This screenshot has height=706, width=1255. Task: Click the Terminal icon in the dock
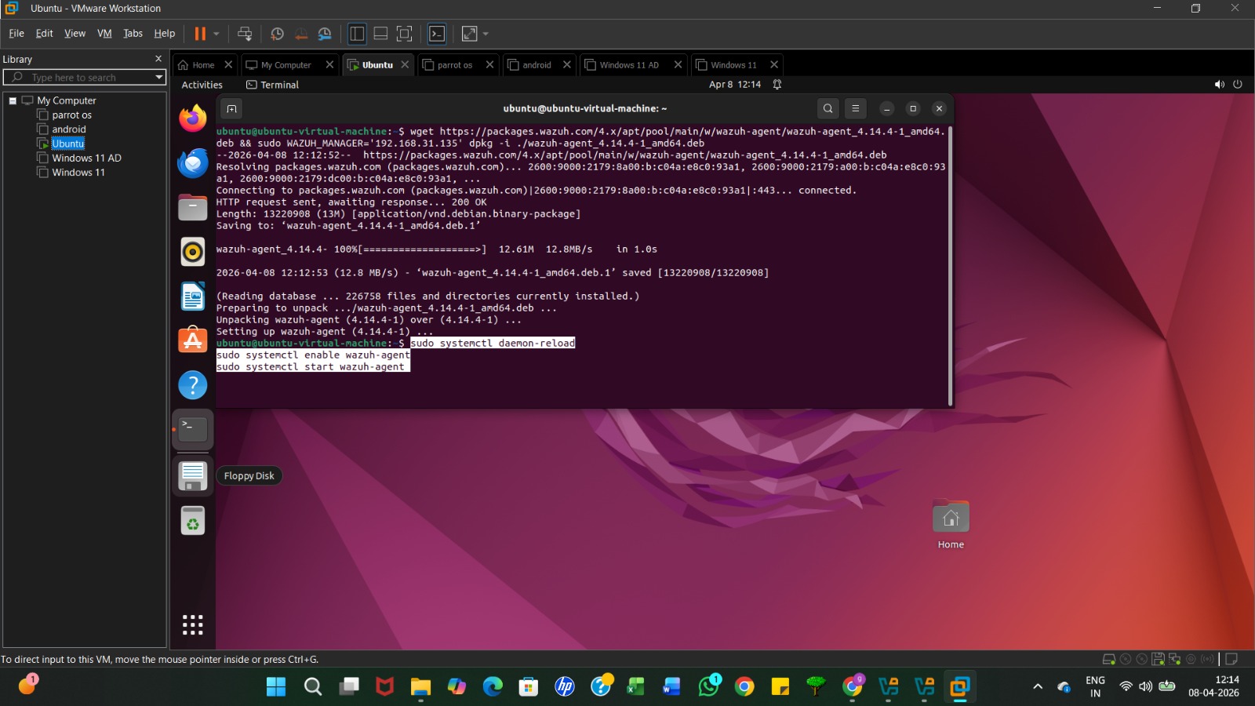[193, 429]
